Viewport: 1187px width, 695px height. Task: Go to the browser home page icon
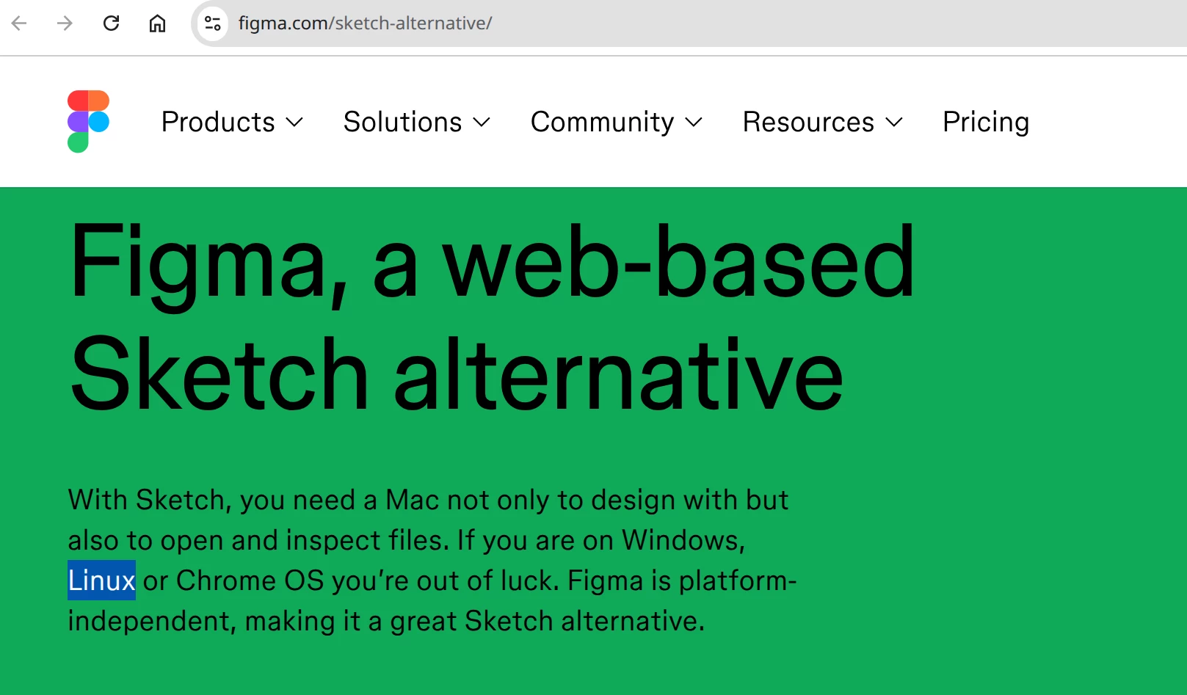pyautogui.click(x=157, y=23)
